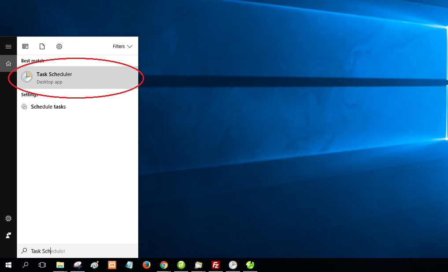Launch Firefox from the taskbar
This screenshot has height=272, width=448.
click(147, 265)
